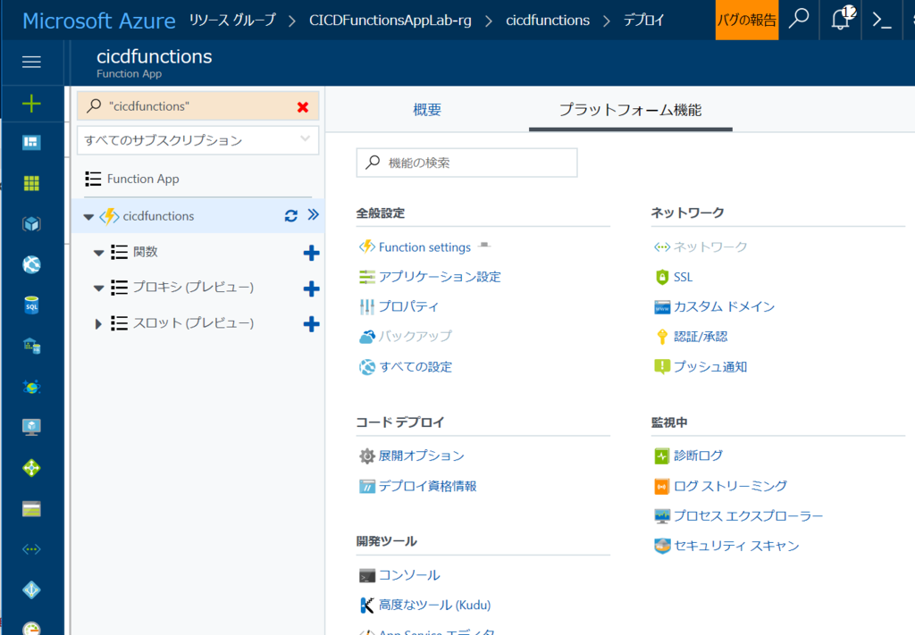Open the コンソール link
The height and width of the screenshot is (635, 915).
tap(409, 575)
